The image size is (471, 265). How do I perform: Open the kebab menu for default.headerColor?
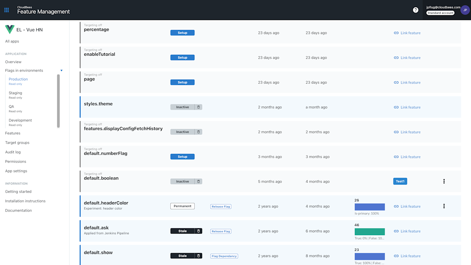pyautogui.click(x=444, y=206)
